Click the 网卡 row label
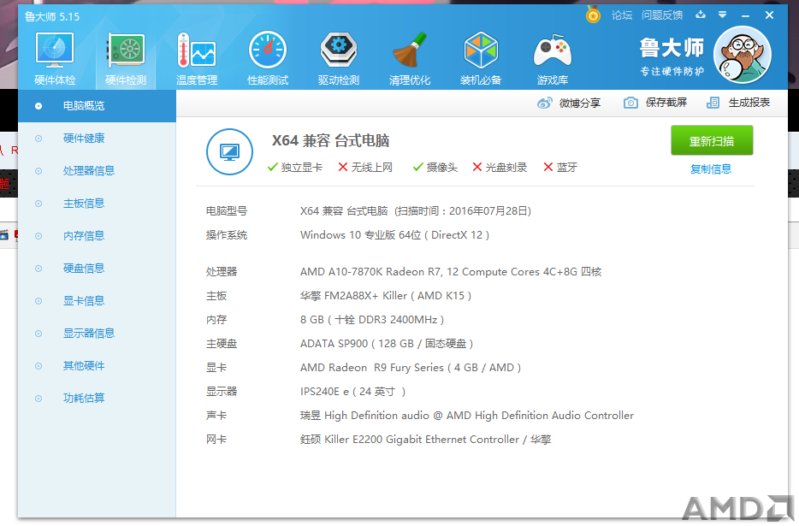The width and height of the screenshot is (799, 526). [x=216, y=440]
